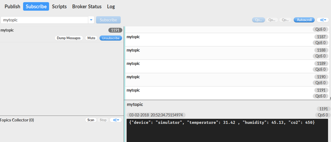Expand the topic name dropdown arrow
The image size is (331, 142).
click(91, 20)
